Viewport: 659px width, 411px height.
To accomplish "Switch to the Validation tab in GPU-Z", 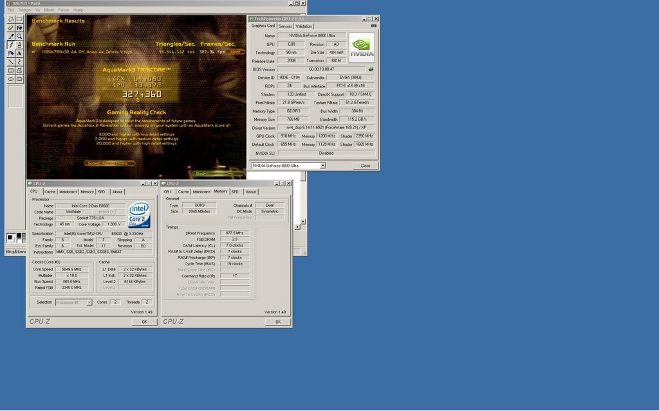I will 304,26.
